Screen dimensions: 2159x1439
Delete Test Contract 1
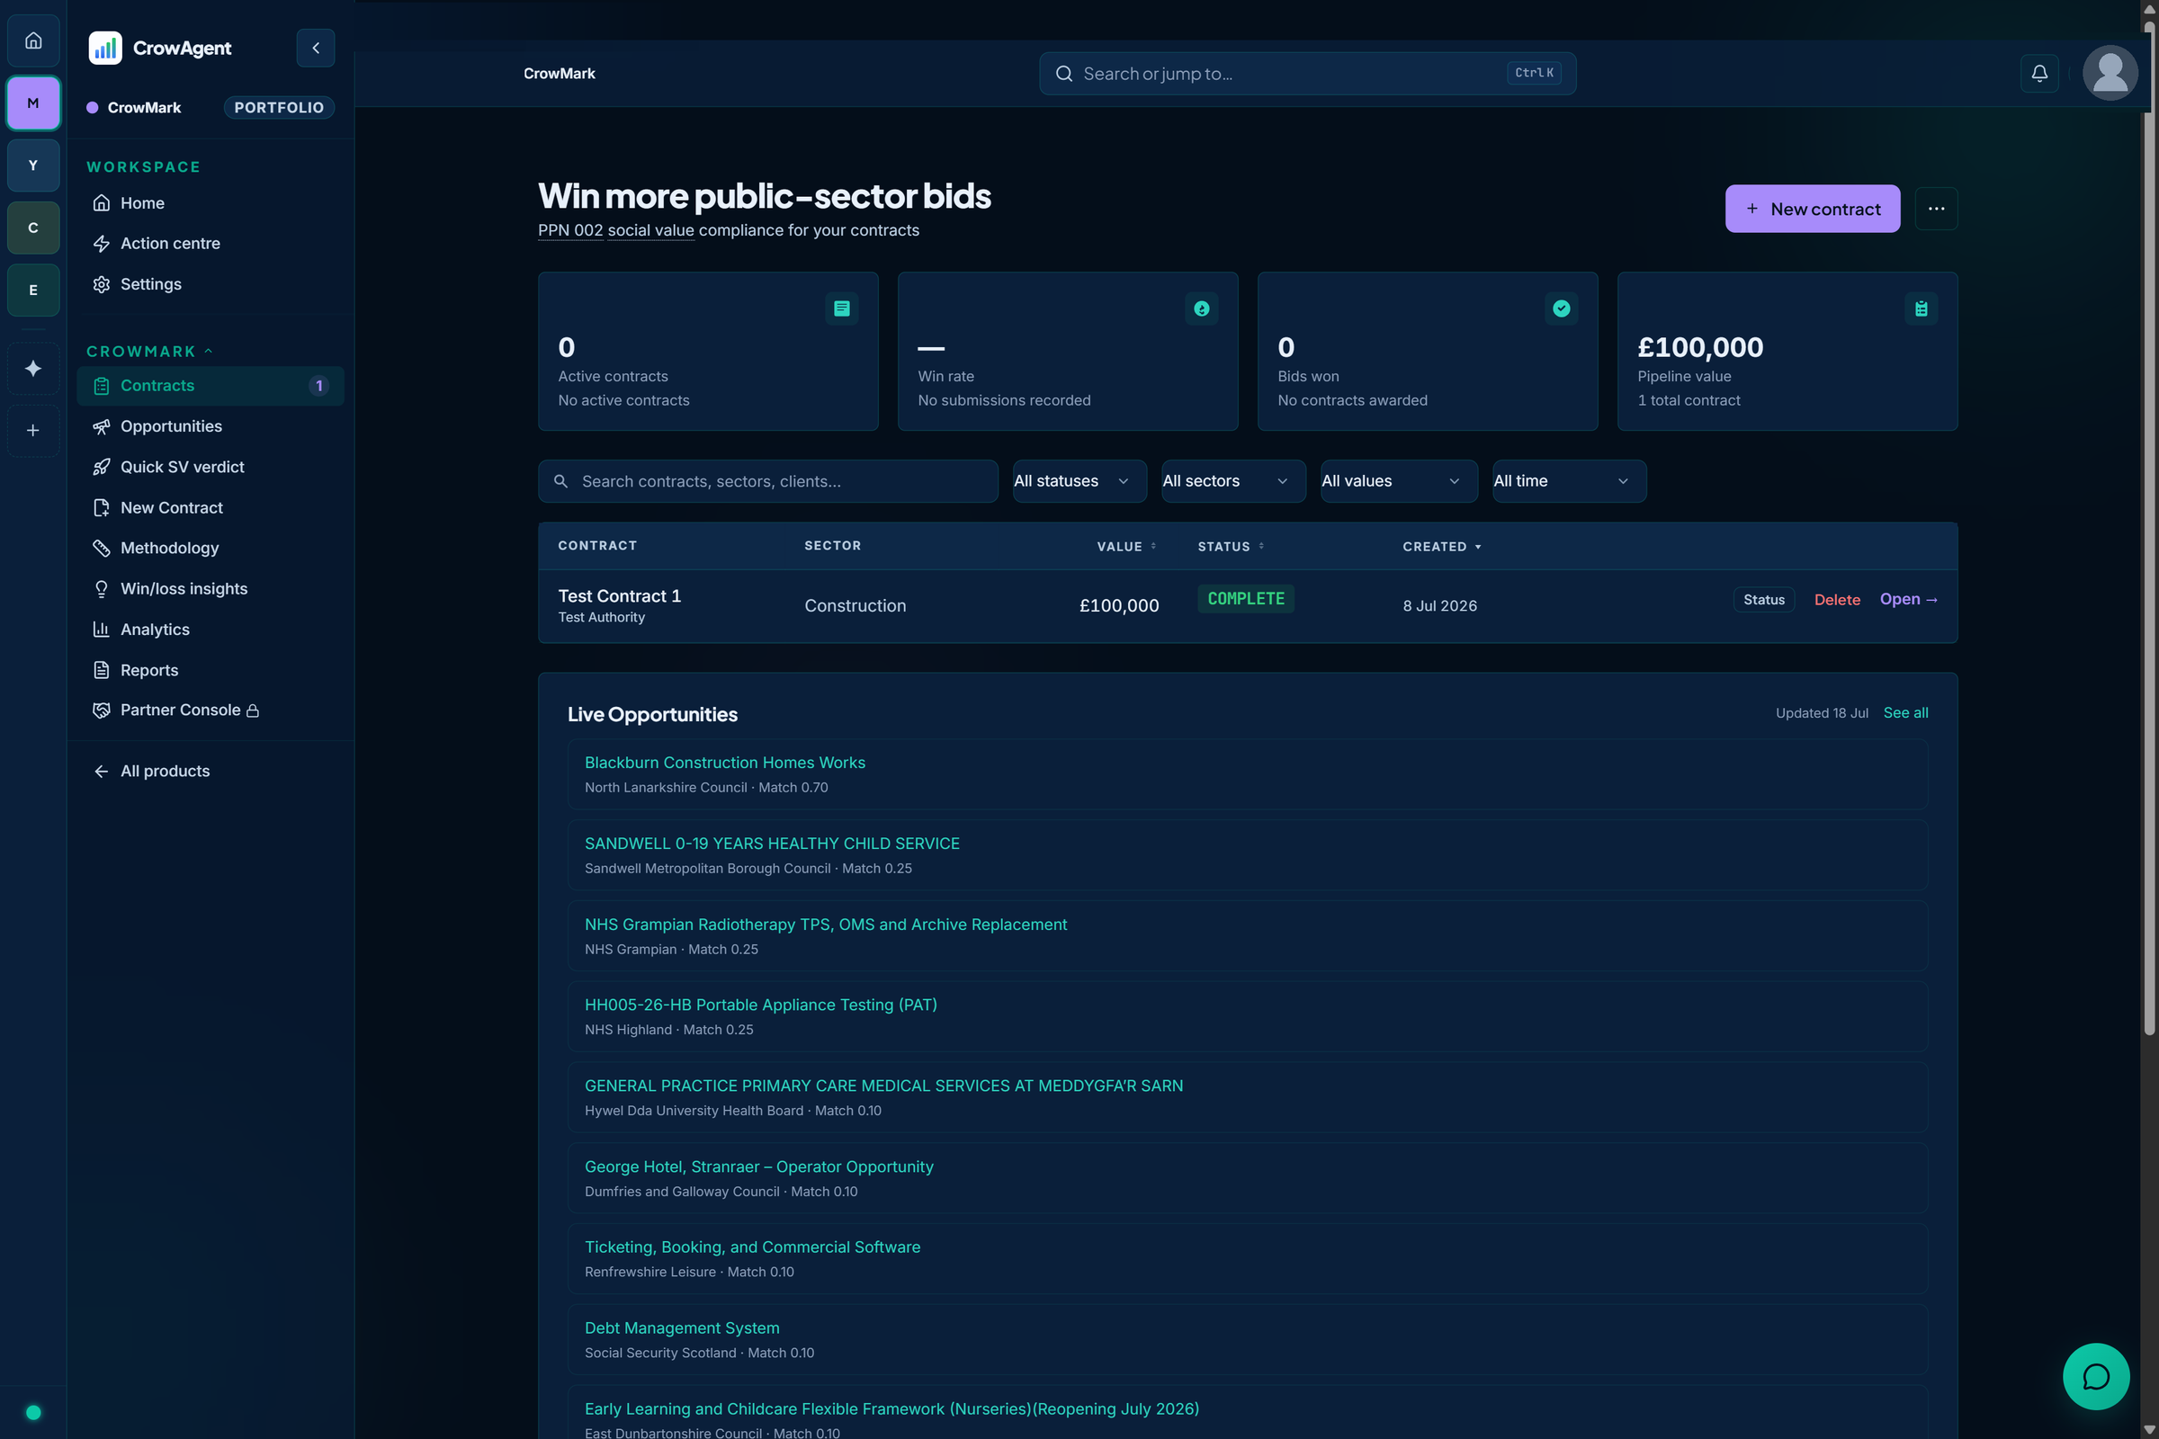click(x=1837, y=599)
